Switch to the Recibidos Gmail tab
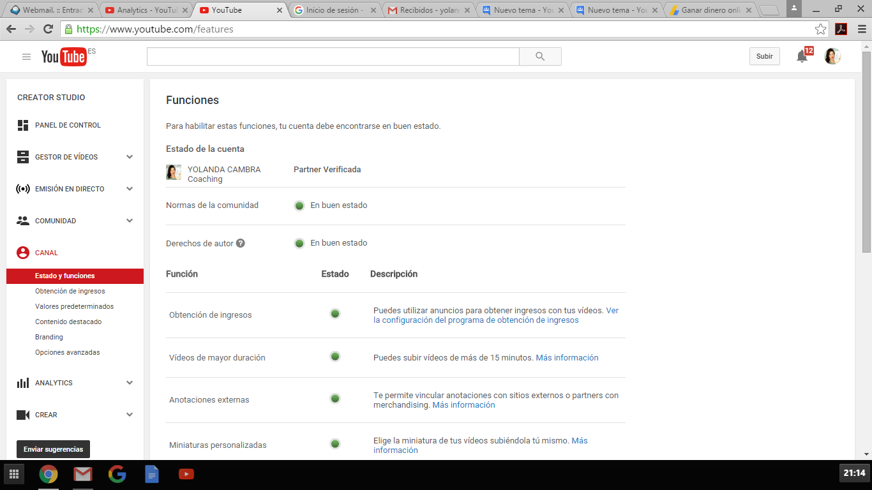This screenshot has width=872, height=490. click(x=428, y=10)
